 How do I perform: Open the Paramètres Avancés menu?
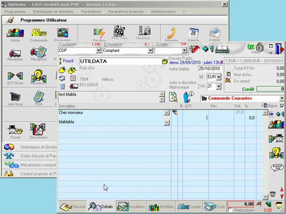[x=126, y=12]
